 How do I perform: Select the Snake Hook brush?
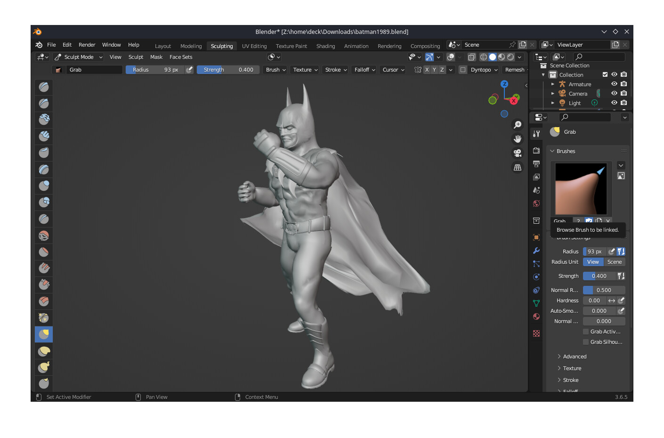click(44, 367)
